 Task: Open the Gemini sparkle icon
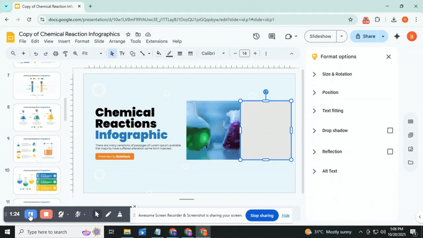pos(397,36)
